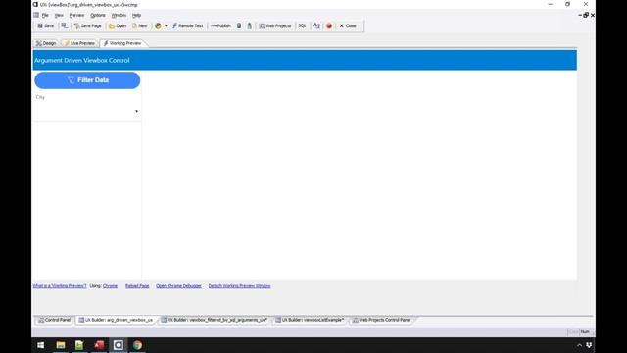The width and height of the screenshot is (627, 353).
Task: Open Web Projects from the toolbar
Action: point(275,26)
